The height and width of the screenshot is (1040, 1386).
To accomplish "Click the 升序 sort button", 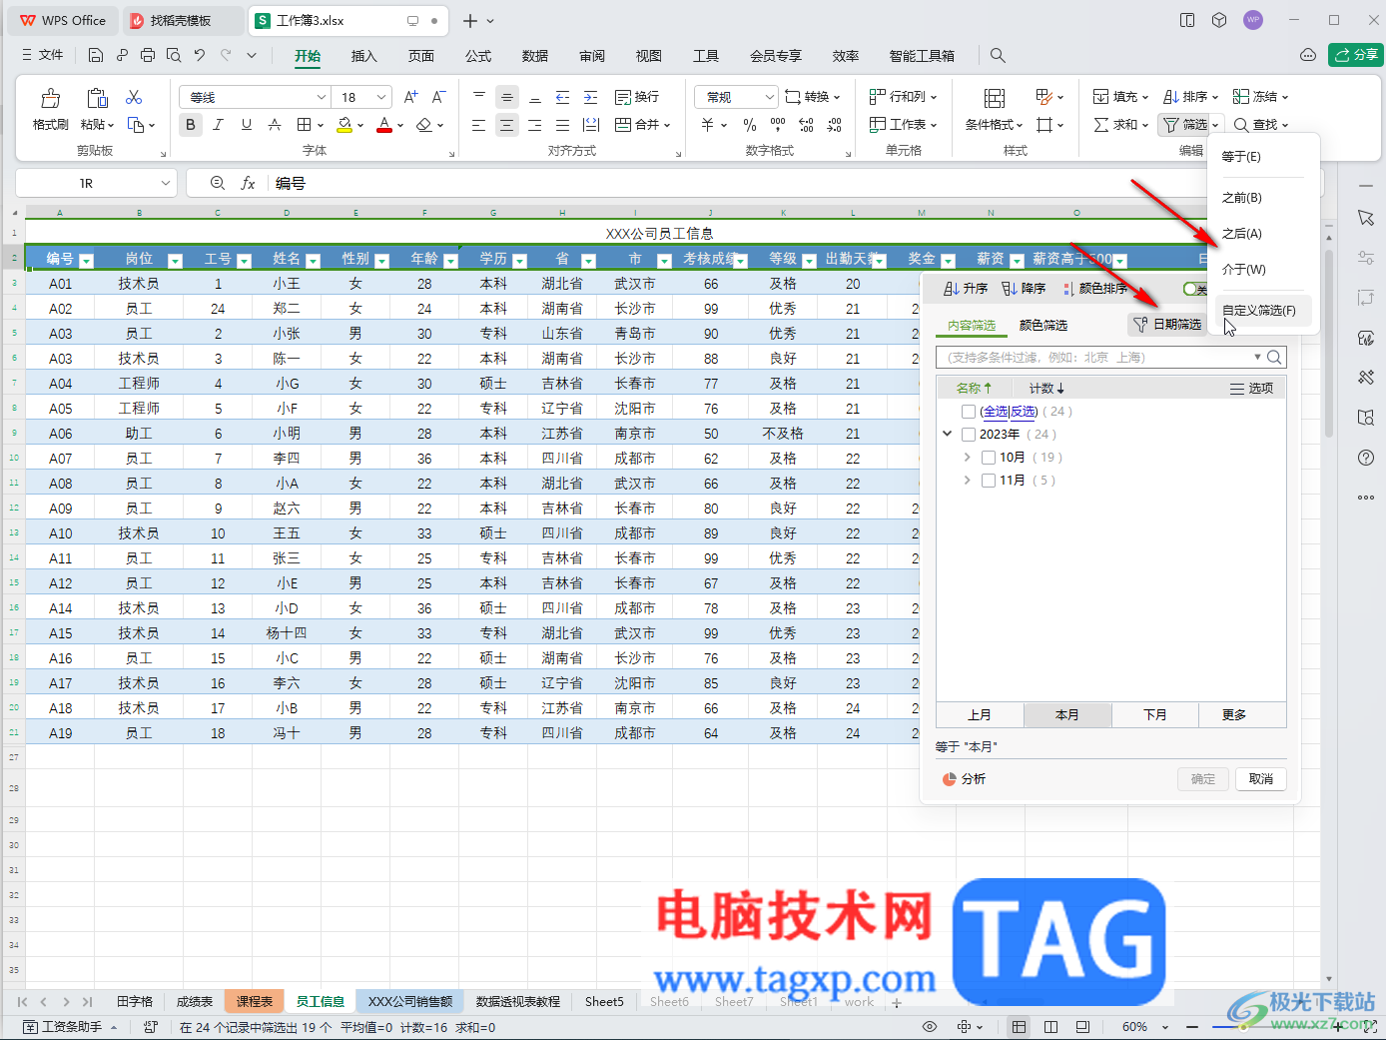I will [966, 289].
